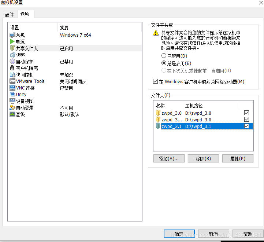Click the VMware Tools vm icon
The image size is (264, 242).
pyautogui.click(x=12, y=81)
